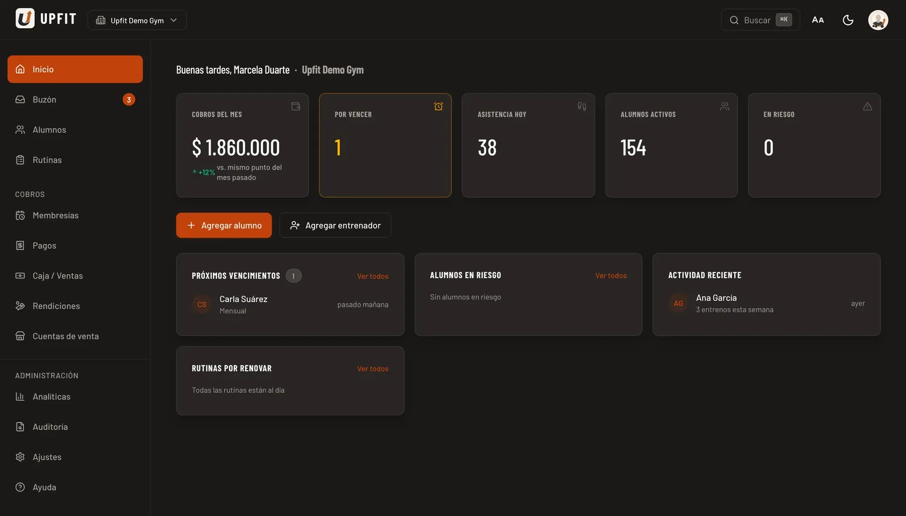Select the Por Vencer stat card
906x516 pixels.
385,145
